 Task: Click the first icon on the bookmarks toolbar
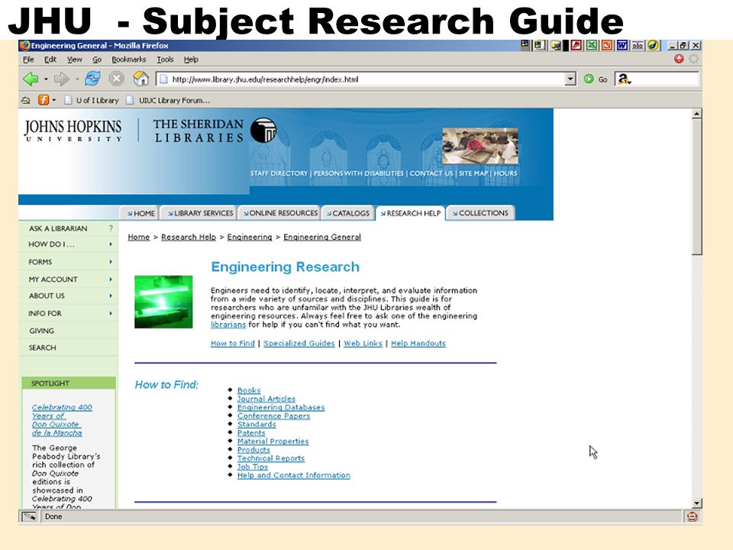[x=26, y=100]
